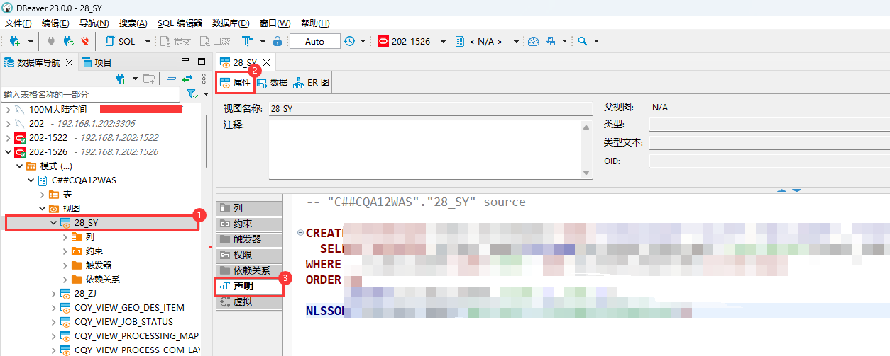
Task: Open SQL editor via SQL button
Action: (120, 41)
